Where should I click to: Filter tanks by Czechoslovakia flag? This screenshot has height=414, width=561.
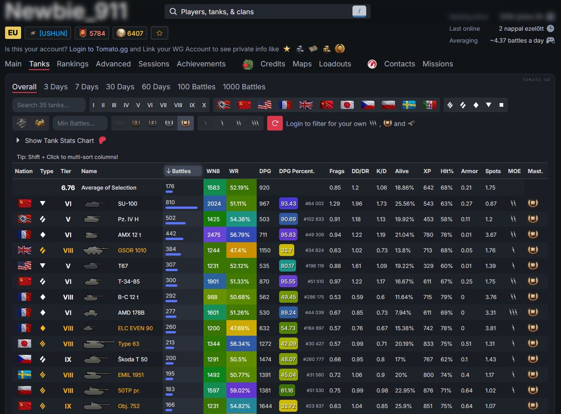368,105
